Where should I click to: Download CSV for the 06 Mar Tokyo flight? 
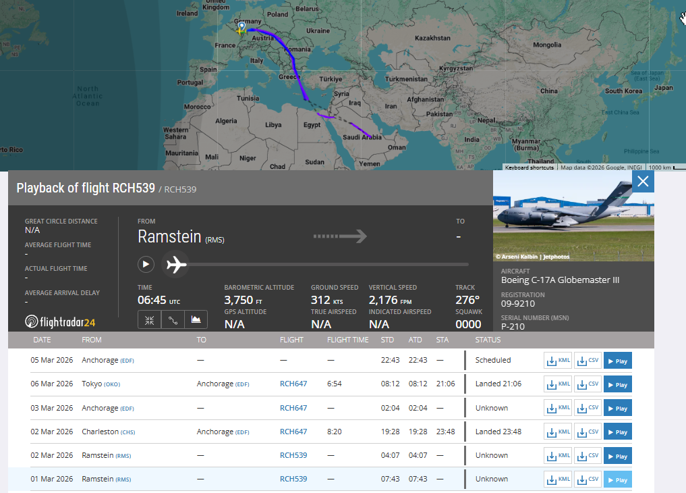pos(587,384)
